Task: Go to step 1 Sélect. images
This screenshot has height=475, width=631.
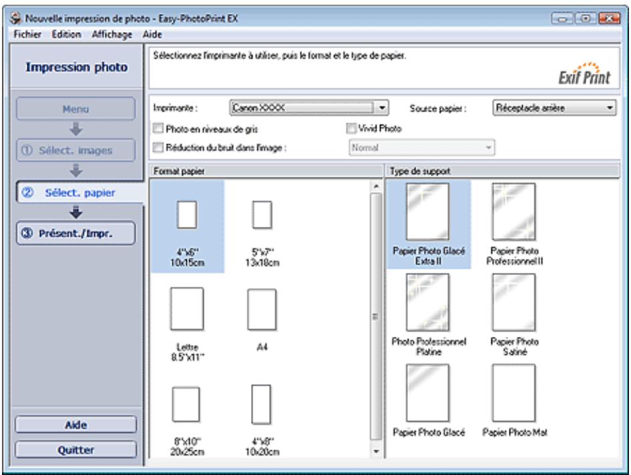Action: click(75, 150)
